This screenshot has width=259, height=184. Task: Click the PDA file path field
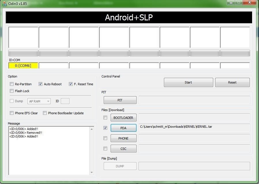[194, 128]
